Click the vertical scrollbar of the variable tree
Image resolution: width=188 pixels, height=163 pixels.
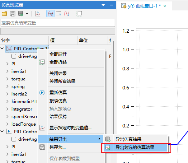tap(113, 88)
